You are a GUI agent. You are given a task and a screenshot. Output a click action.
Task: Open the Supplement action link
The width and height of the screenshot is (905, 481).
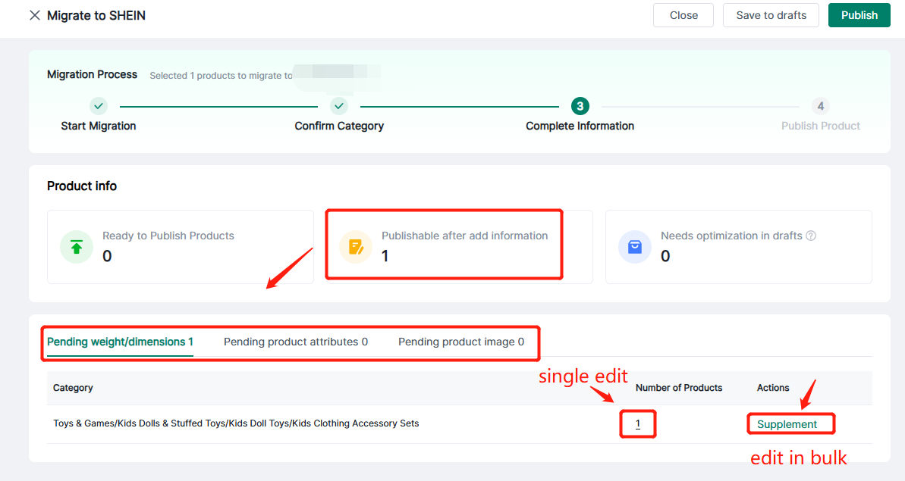coord(787,424)
